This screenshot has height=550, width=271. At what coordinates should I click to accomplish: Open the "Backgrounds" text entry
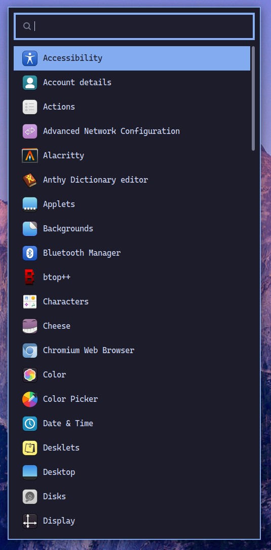[68, 229]
